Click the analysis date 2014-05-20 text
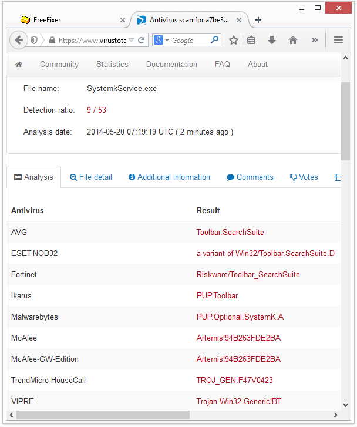 [x=160, y=132]
